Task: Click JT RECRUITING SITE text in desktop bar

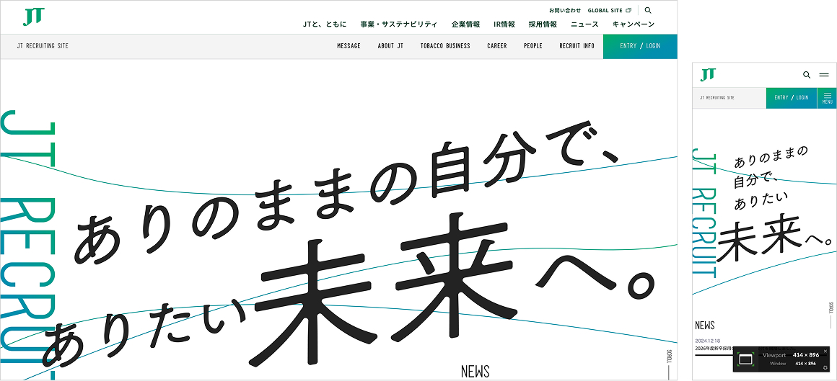Action: coord(43,46)
